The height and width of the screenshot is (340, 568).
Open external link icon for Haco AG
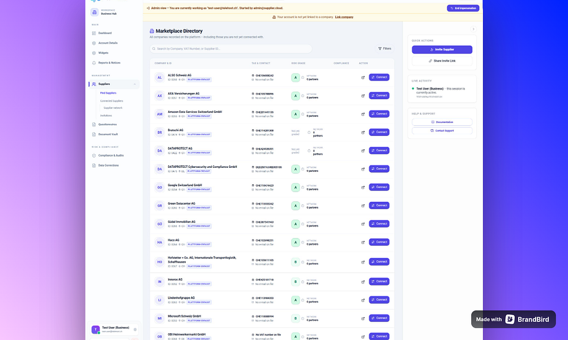pyautogui.click(x=363, y=242)
